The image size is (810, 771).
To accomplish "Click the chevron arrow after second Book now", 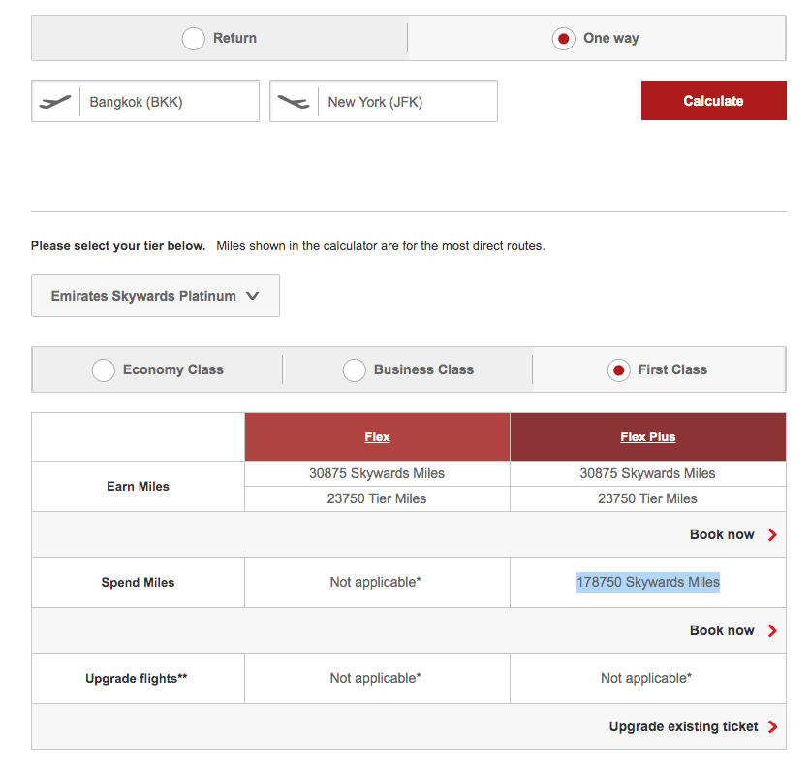I will [771, 630].
